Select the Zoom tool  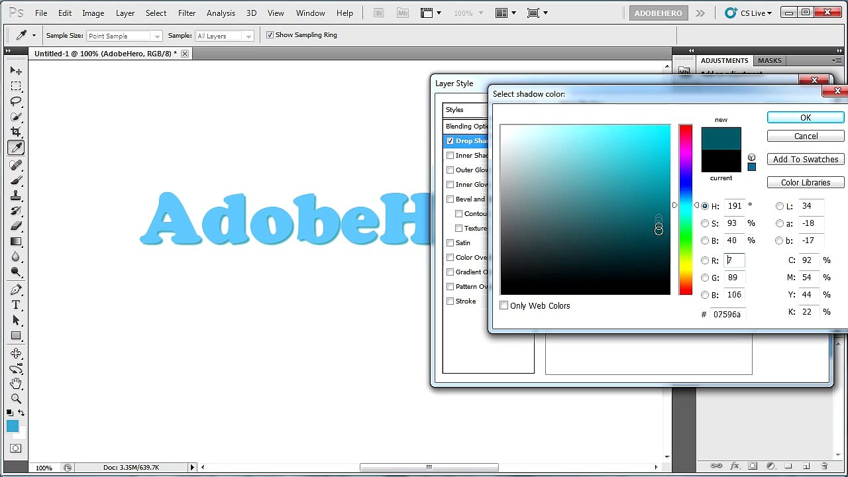pos(16,399)
